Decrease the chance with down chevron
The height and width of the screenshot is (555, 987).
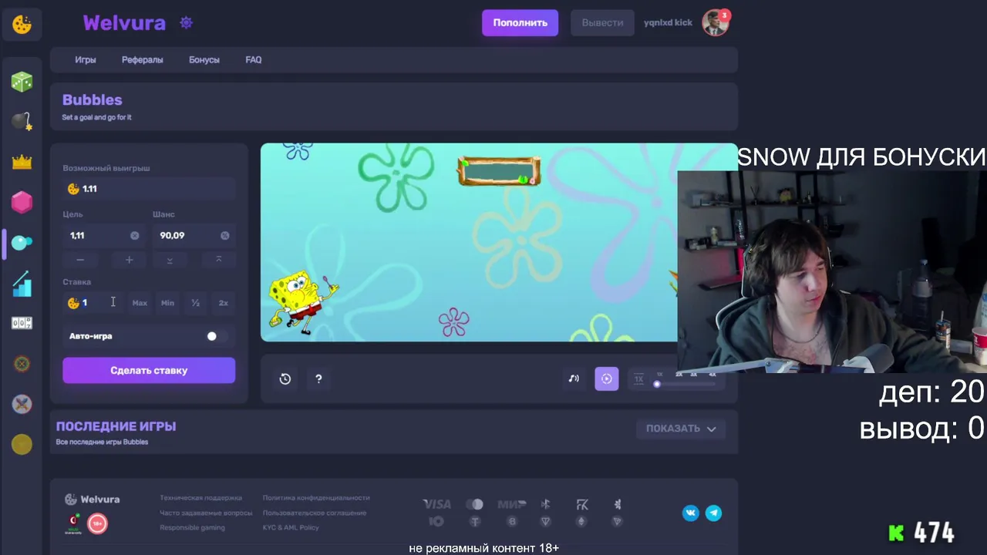pyautogui.click(x=170, y=260)
